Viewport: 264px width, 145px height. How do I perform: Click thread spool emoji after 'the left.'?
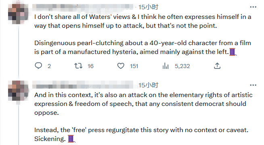pyautogui.click(x=233, y=52)
